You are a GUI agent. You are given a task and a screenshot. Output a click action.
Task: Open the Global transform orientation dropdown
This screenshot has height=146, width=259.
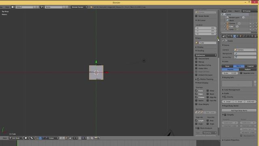pyautogui.click(x=53, y=138)
